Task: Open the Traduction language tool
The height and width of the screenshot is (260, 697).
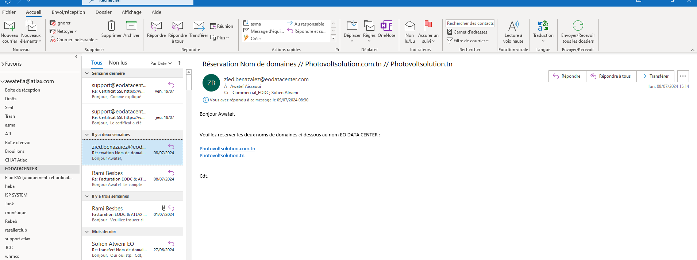Action: tap(543, 26)
